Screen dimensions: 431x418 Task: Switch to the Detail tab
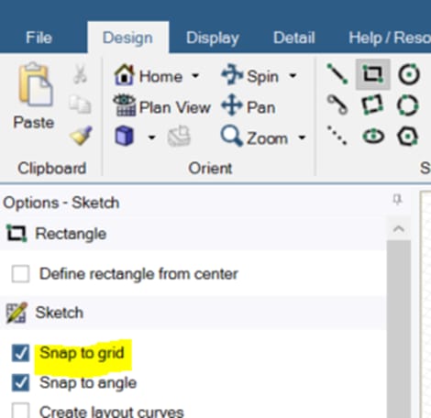[x=293, y=38]
